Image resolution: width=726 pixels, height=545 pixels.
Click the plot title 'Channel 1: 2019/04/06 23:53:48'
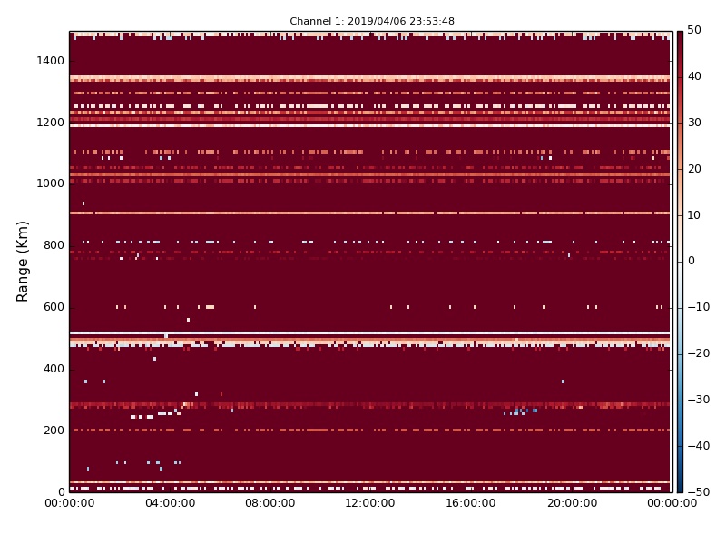pos(372,21)
